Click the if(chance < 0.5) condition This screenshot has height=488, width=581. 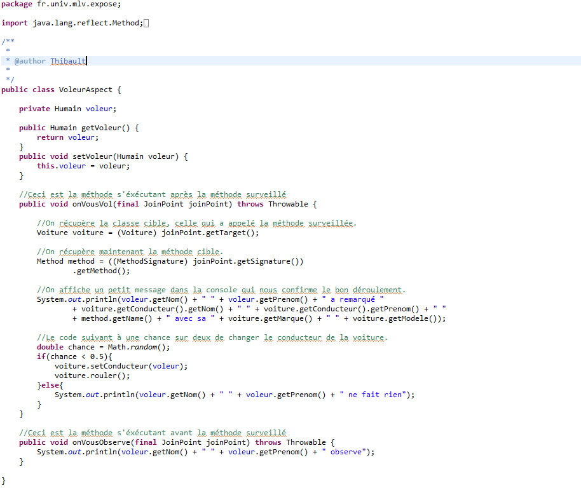click(74, 356)
